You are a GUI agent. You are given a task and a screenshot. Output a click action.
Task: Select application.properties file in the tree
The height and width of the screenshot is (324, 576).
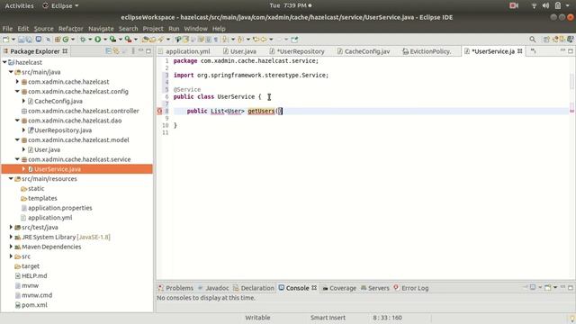coord(60,208)
